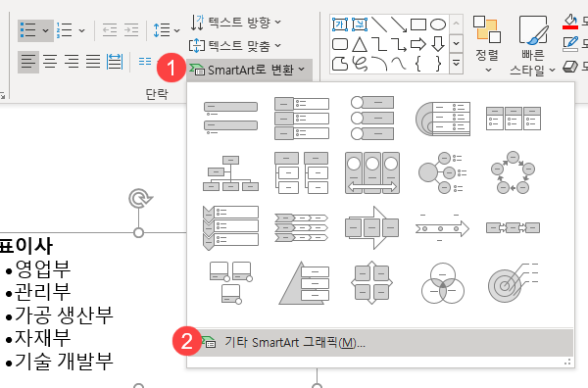Select the Target List SmartArt layout
This screenshot has width=588, height=388.
coord(443,119)
